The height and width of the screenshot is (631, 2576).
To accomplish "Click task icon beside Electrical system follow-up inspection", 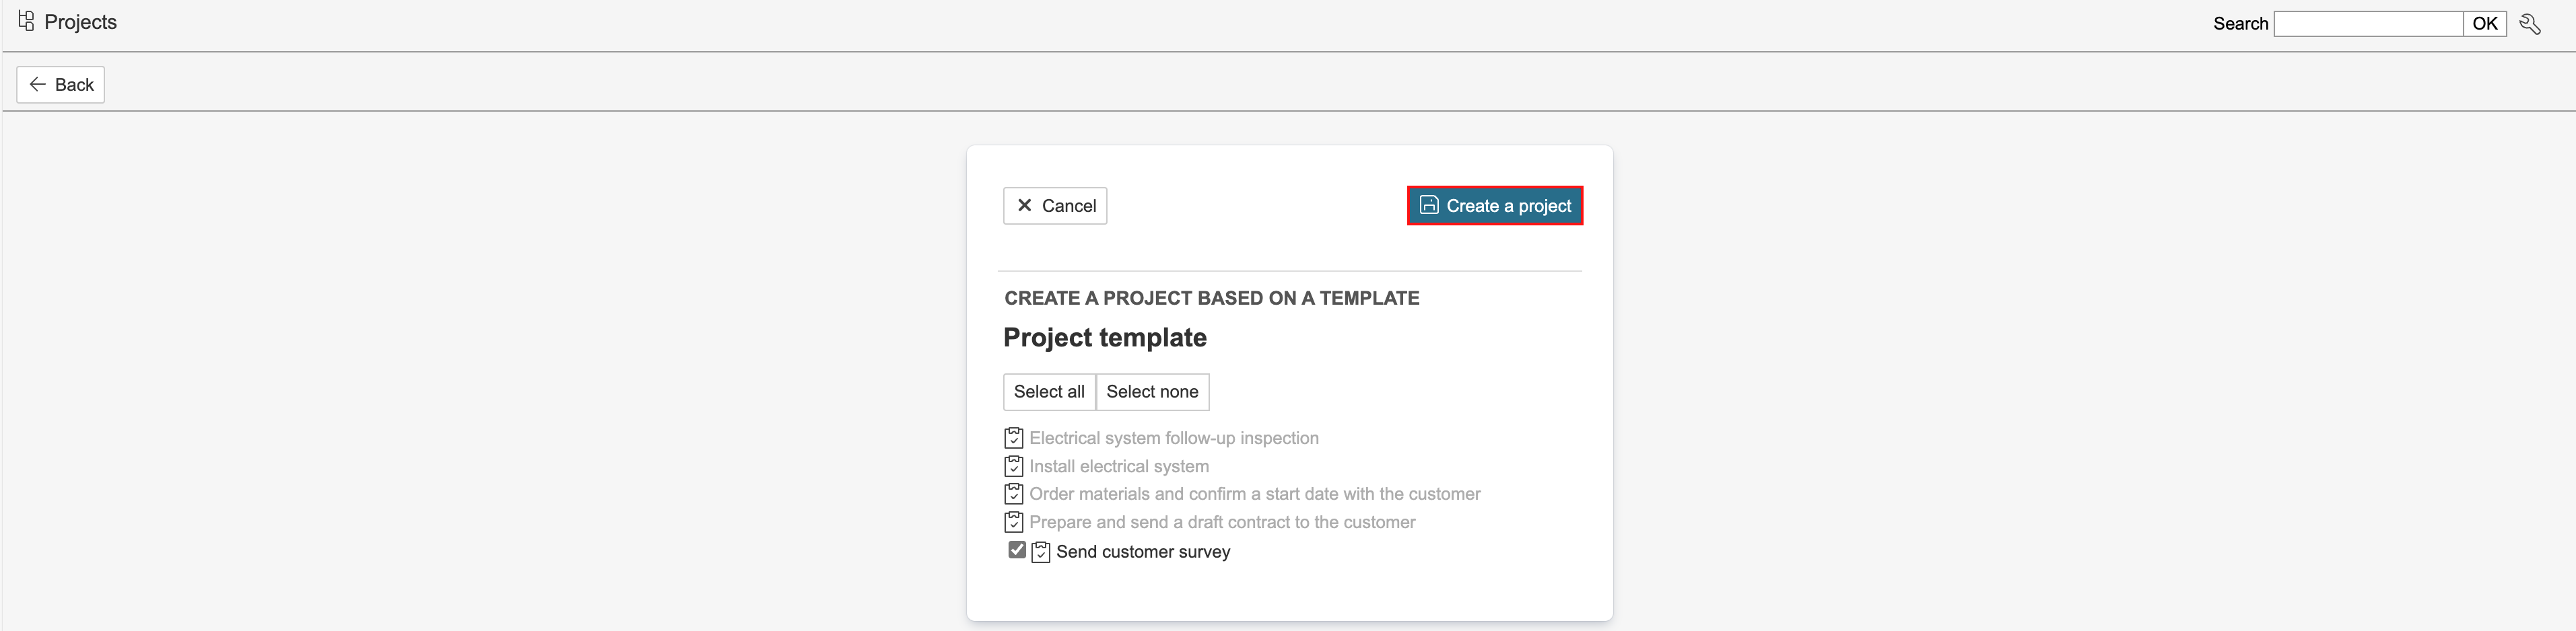I will tap(1013, 439).
